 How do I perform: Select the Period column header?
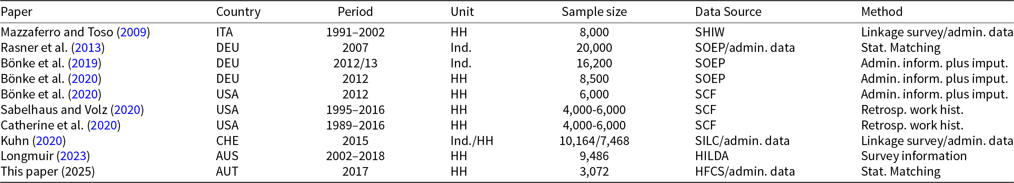click(x=355, y=12)
